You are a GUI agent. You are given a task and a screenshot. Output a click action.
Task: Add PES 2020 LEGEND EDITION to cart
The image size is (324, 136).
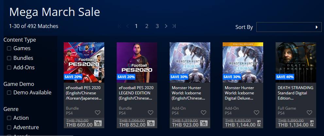click(x=151, y=123)
